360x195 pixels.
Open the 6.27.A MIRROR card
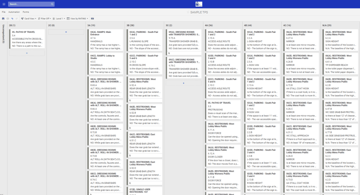[x=301, y=40]
